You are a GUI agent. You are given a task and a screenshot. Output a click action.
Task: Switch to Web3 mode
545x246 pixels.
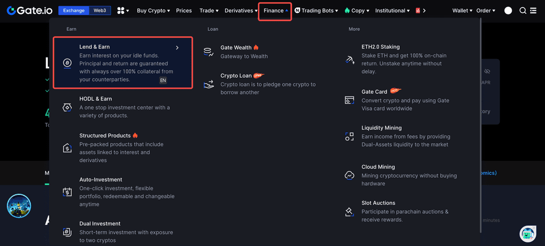pyautogui.click(x=100, y=11)
